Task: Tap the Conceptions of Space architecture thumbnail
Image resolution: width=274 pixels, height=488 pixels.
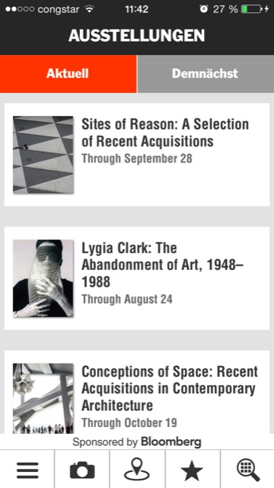Action: (x=43, y=398)
